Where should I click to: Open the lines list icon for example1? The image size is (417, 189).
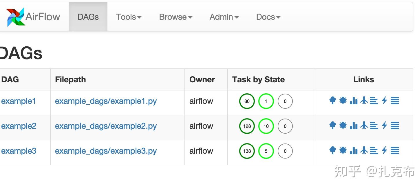tap(395, 101)
